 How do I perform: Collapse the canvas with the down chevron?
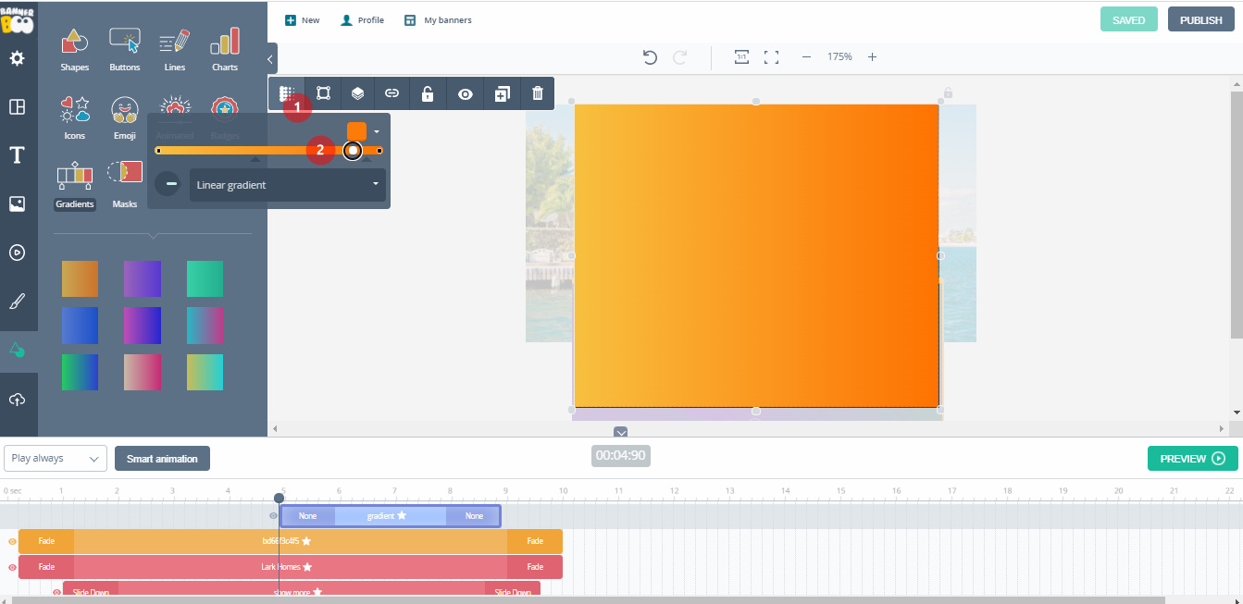(x=621, y=432)
